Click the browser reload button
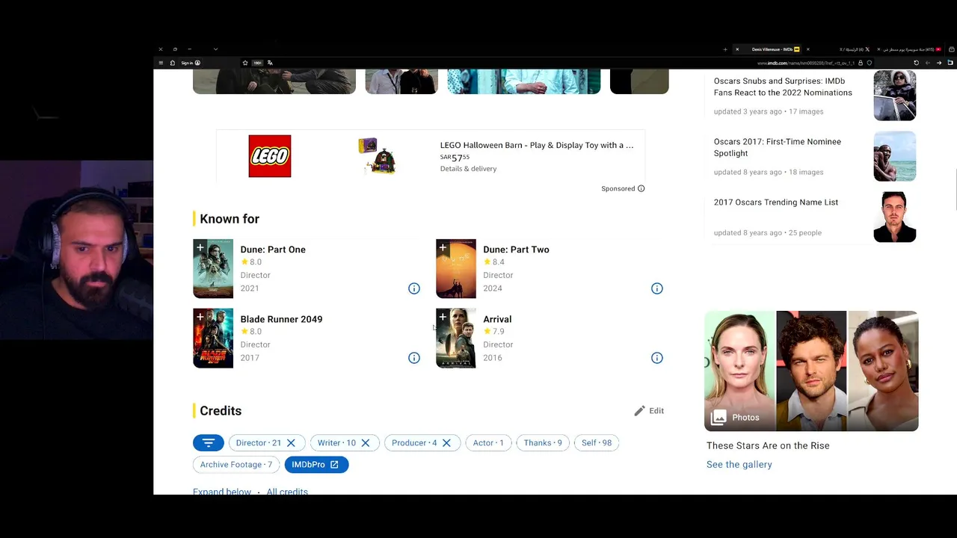This screenshot has height=538, width=957. coord(917,63)
